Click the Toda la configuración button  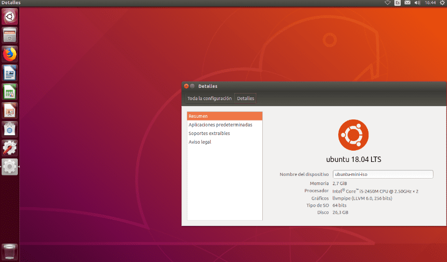tap(209, 98)
